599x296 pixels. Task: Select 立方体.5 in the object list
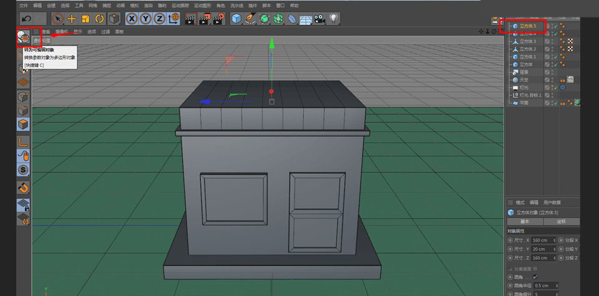pyautogui.click(x=527, y=26)
